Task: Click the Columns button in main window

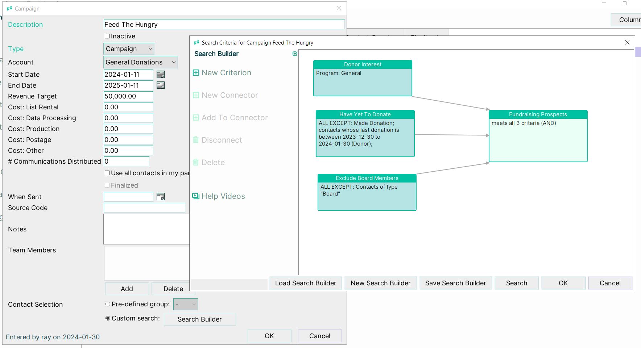Action: (x=626, y=20)
